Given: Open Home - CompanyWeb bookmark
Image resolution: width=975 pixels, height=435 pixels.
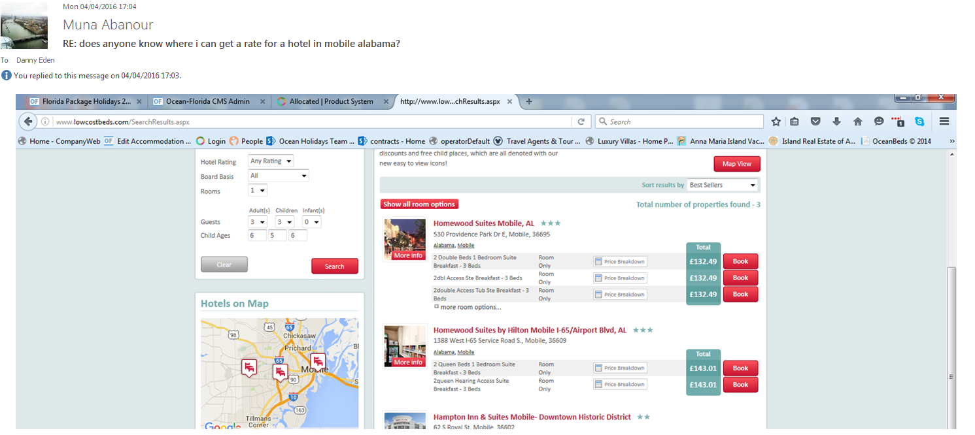Looking at the screenshot, I should (x=59, y=141).
